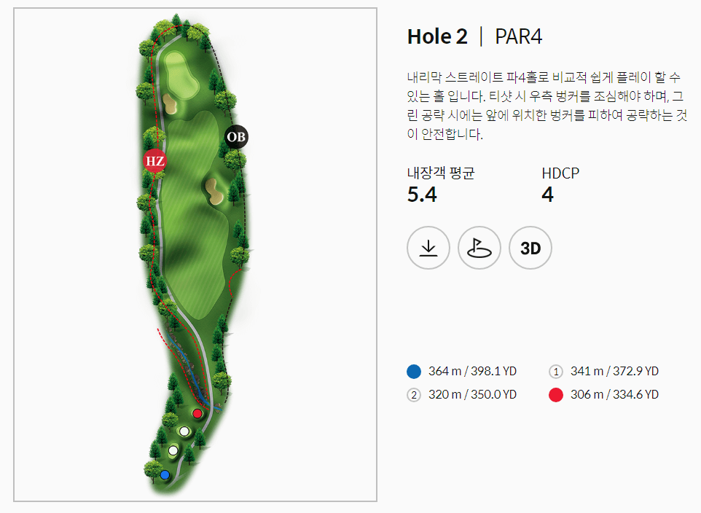The width and height of the screenshot is (701, 513).
Task: Click the download course map icon
Action: coord(428,248)
